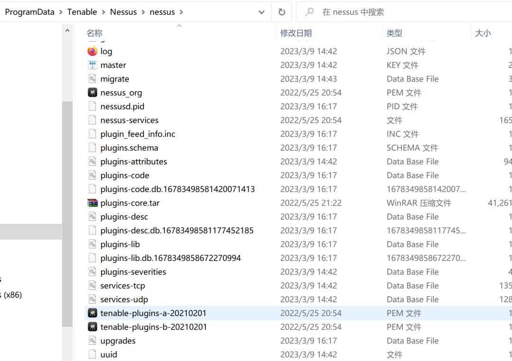
Task: Click the 在 nessus 中搜索 search field
Action: tap(404, 12)
